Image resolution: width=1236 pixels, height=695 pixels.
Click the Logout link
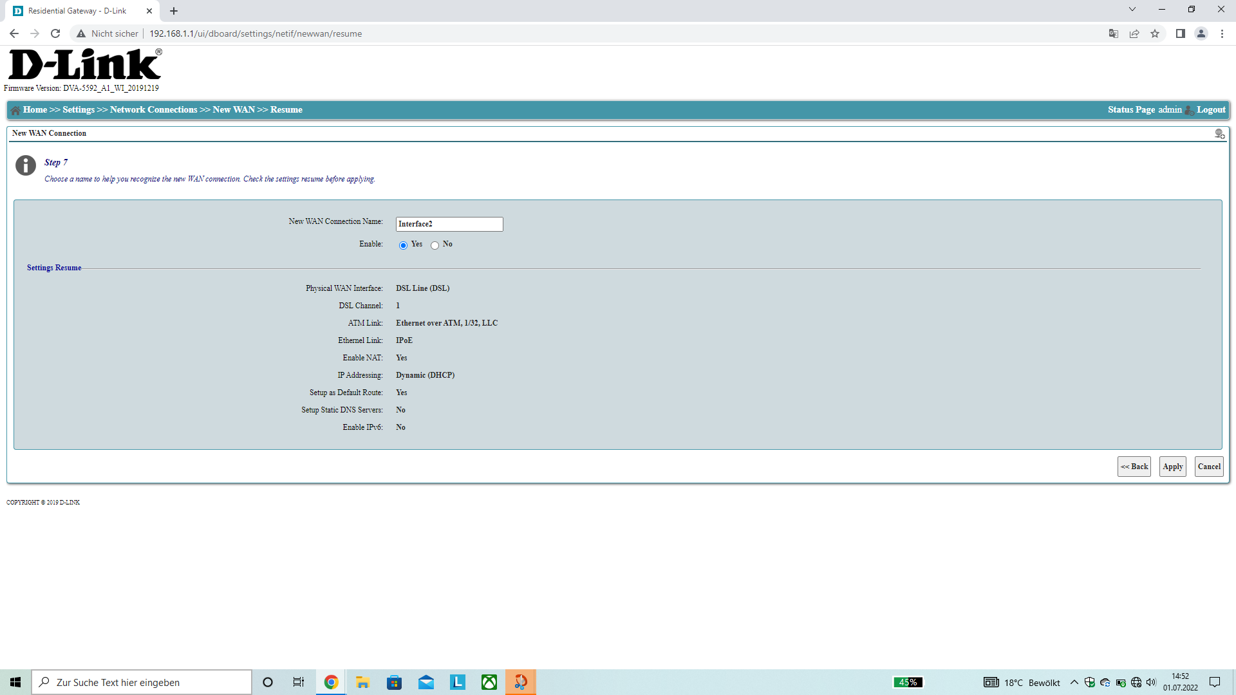[x=1211, y=109]
